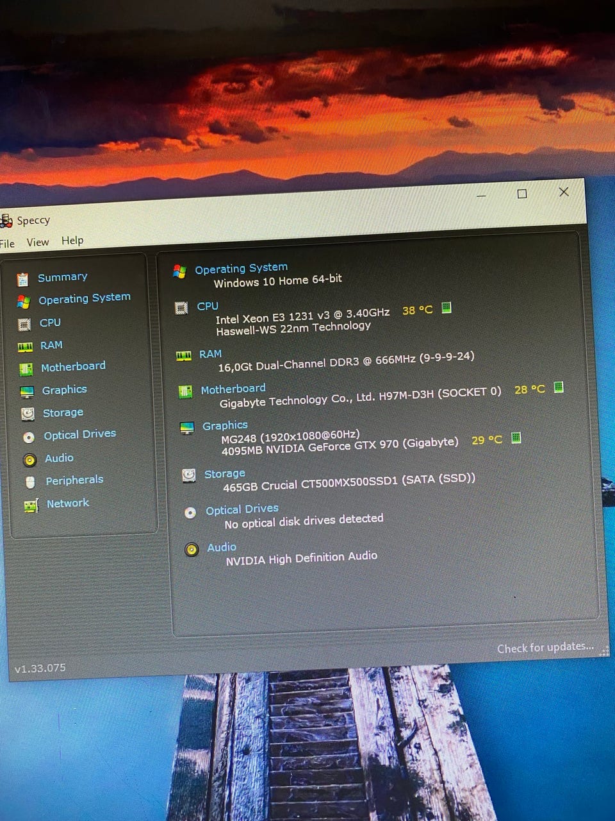Select Peripherals in the sidebar
Screen dimensions: 615x821
[74, 480]
